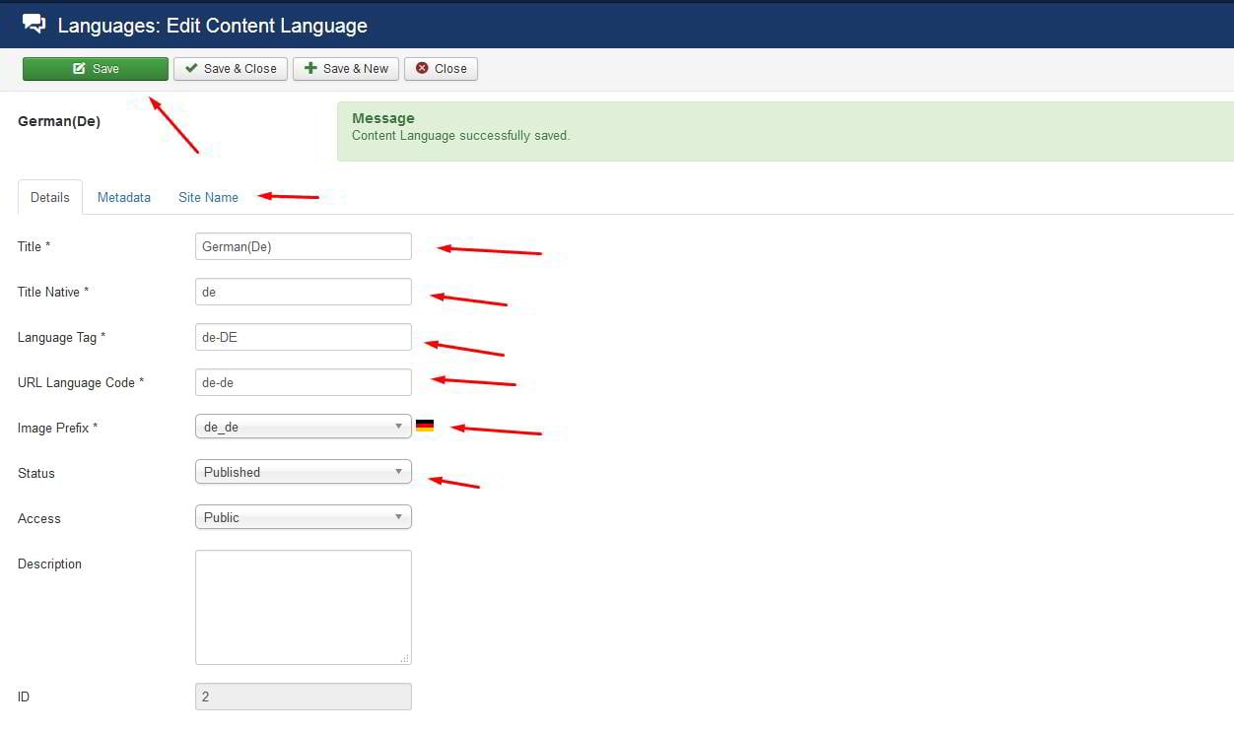The width and height of the screenshot is (1234, 730).
Task: Click inside the Description text area
Action: (x=303, y=607)
